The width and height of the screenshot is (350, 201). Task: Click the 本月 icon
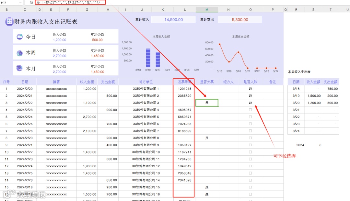point(19,68)
